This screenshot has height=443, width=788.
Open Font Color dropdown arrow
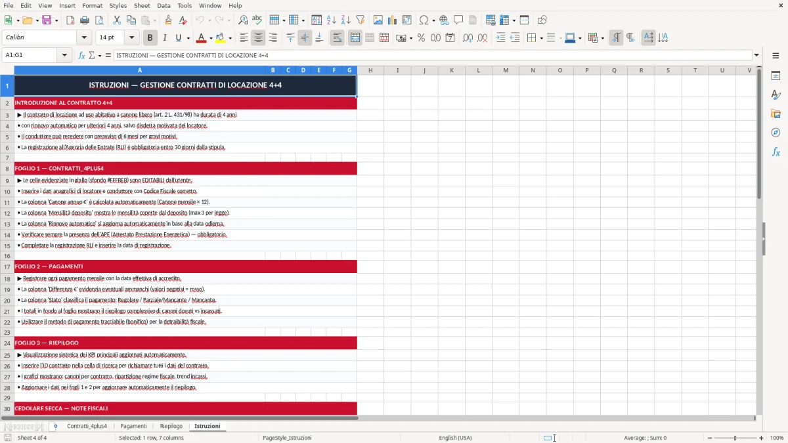[211, 38]
